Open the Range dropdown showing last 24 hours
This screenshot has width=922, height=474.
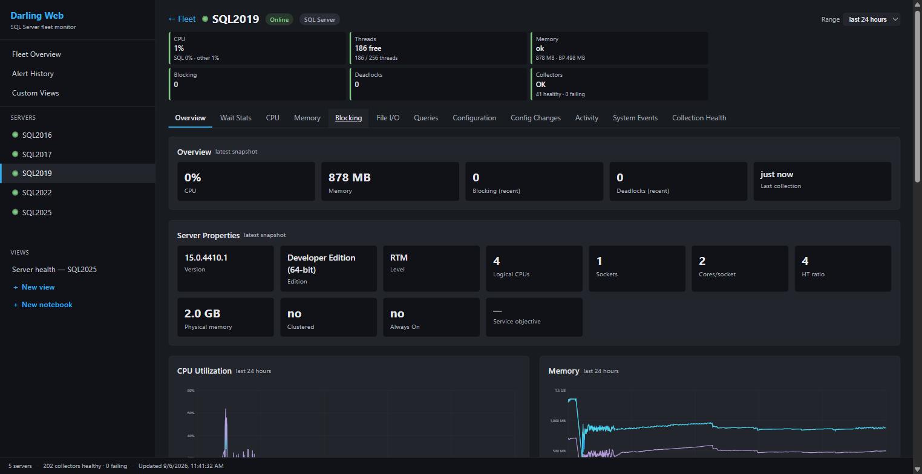click(x=871, y=19)
